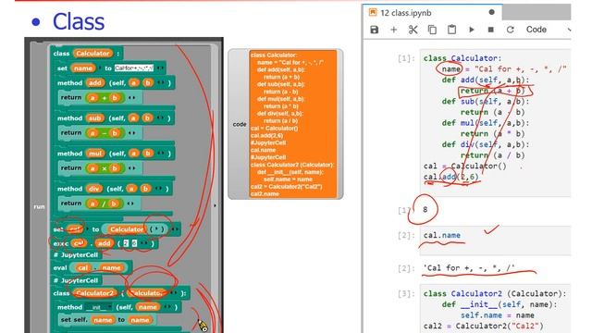
Task: Open the Code cell type dropdown
Action: pyautogui.click(x=548, y=30)
